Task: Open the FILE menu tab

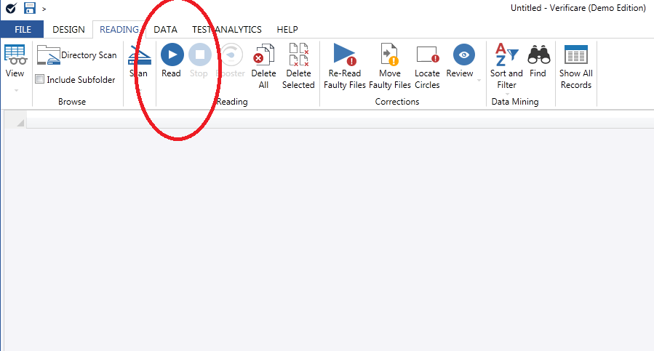Action: 23,30
